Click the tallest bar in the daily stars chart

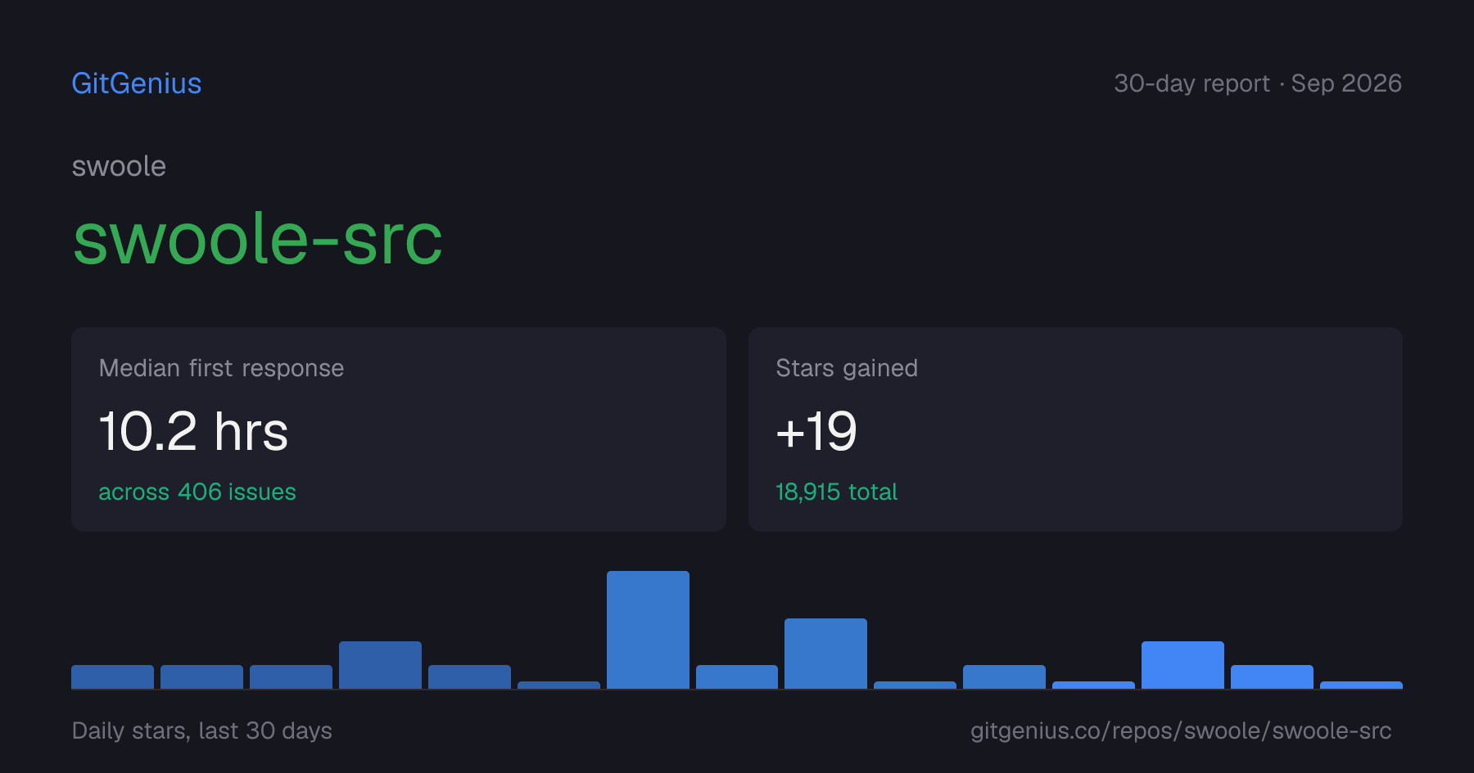[648, 630]
